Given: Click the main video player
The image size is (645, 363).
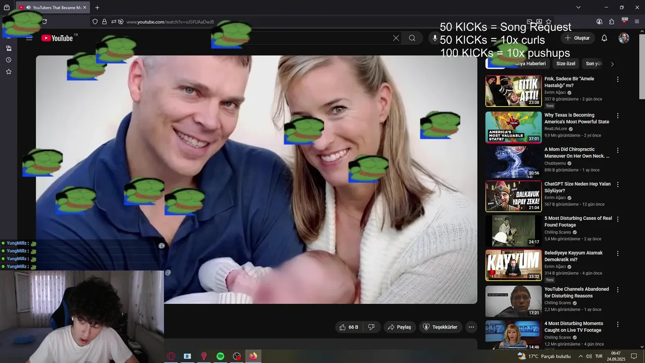Looking at the screenshot, I should (256, 179).
